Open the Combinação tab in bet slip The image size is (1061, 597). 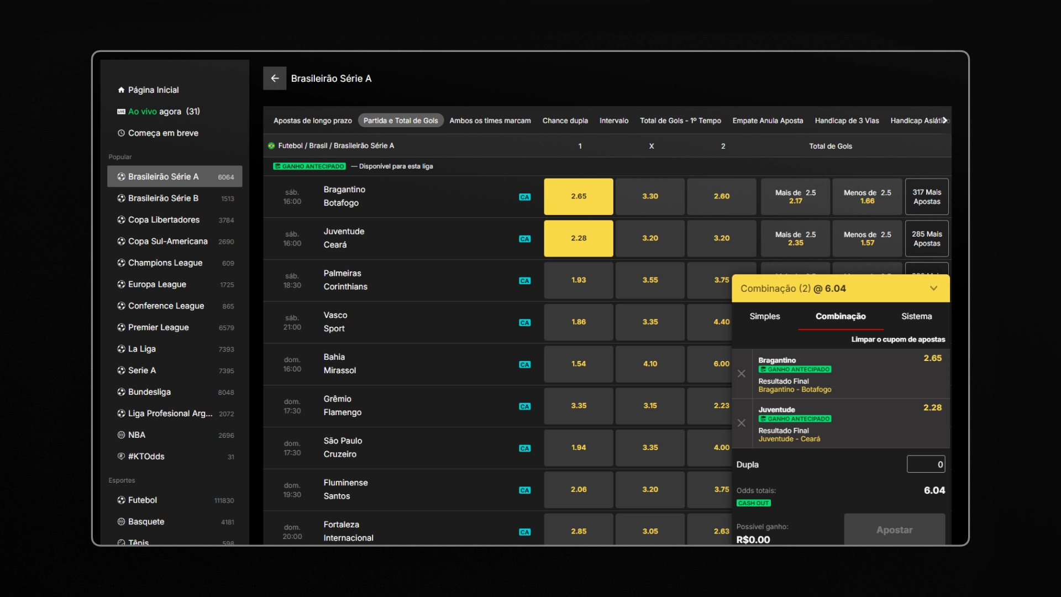[x=841, y=317]
